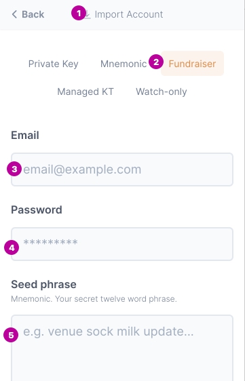Click the Password field label
The height and width of the screenshot is (381, 245).
tap(37, 209)
